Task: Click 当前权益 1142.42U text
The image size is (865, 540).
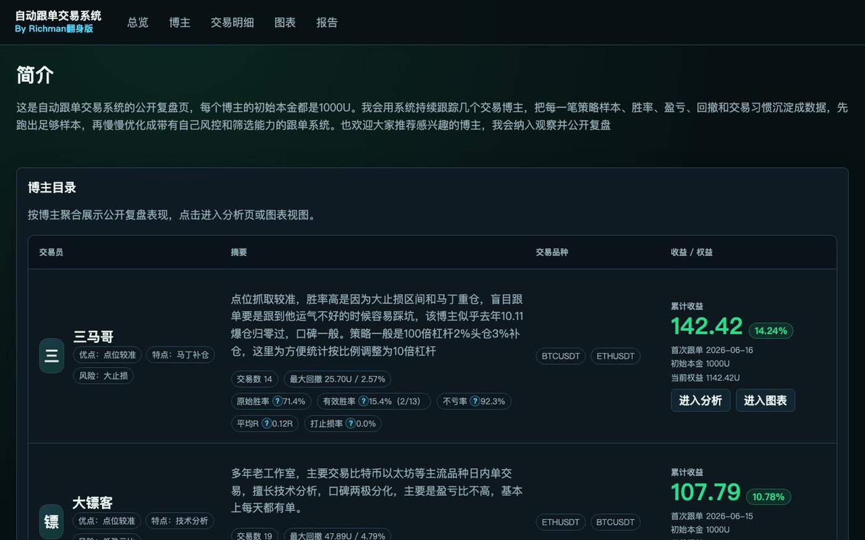Action: point(705,378)
